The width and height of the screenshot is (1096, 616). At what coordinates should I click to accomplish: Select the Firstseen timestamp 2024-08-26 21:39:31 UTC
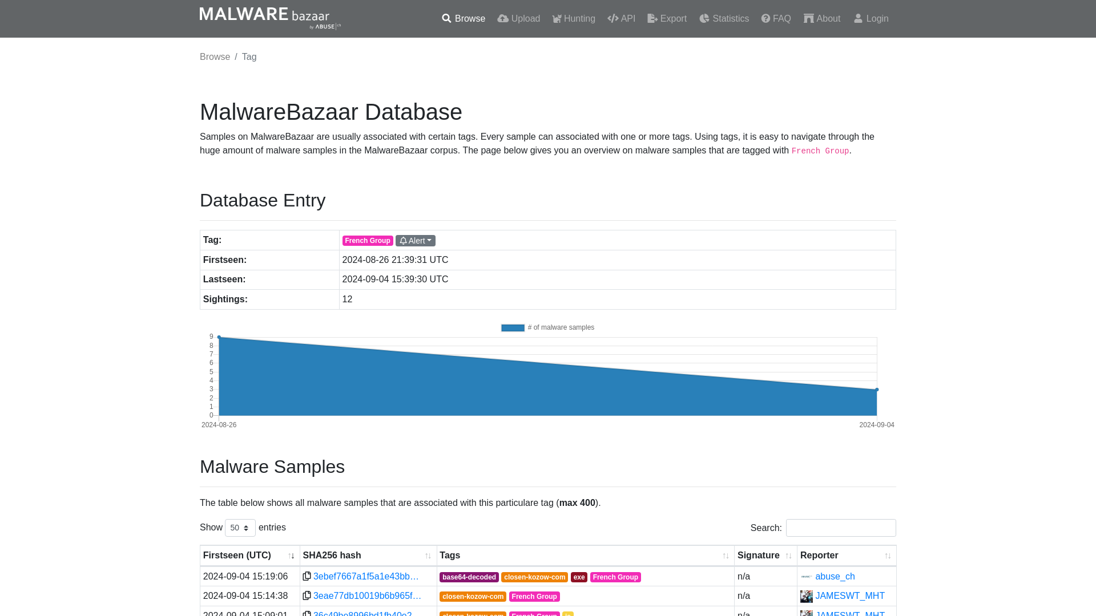pyautogui.click(x=395, y=260)
